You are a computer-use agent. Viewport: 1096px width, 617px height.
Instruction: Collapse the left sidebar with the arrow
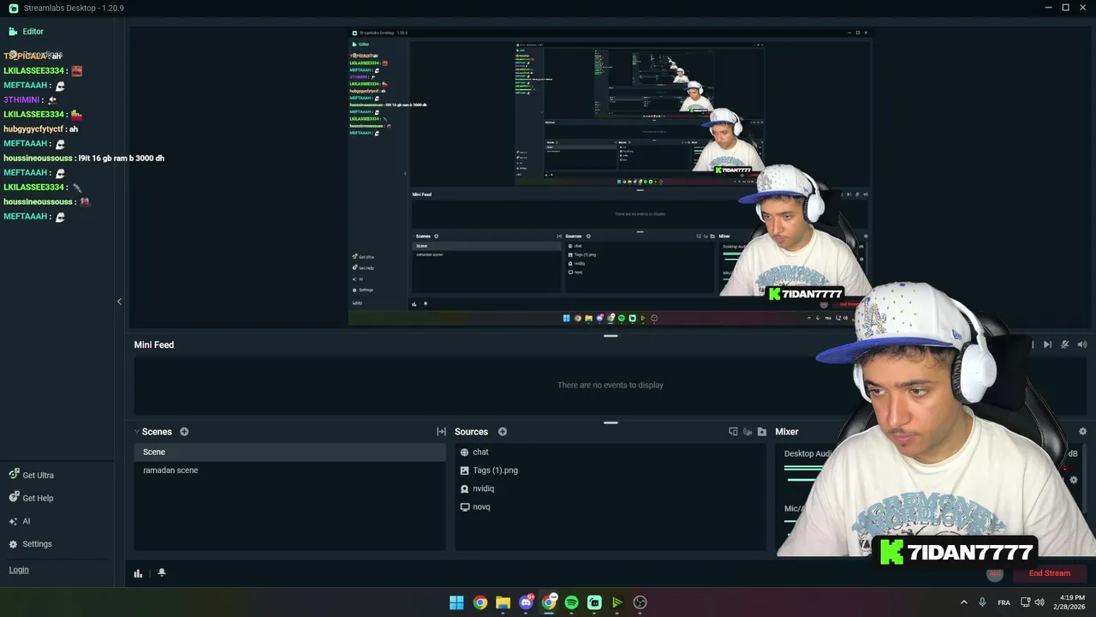119,302
